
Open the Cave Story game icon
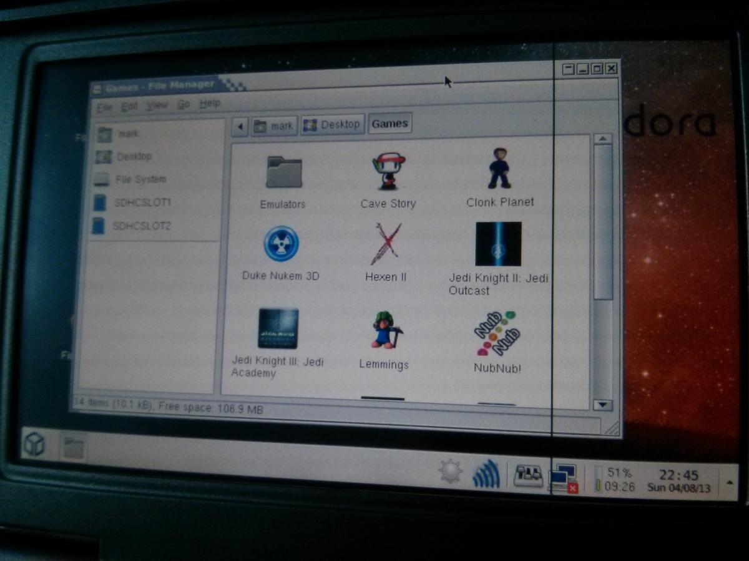coord(388,172)
